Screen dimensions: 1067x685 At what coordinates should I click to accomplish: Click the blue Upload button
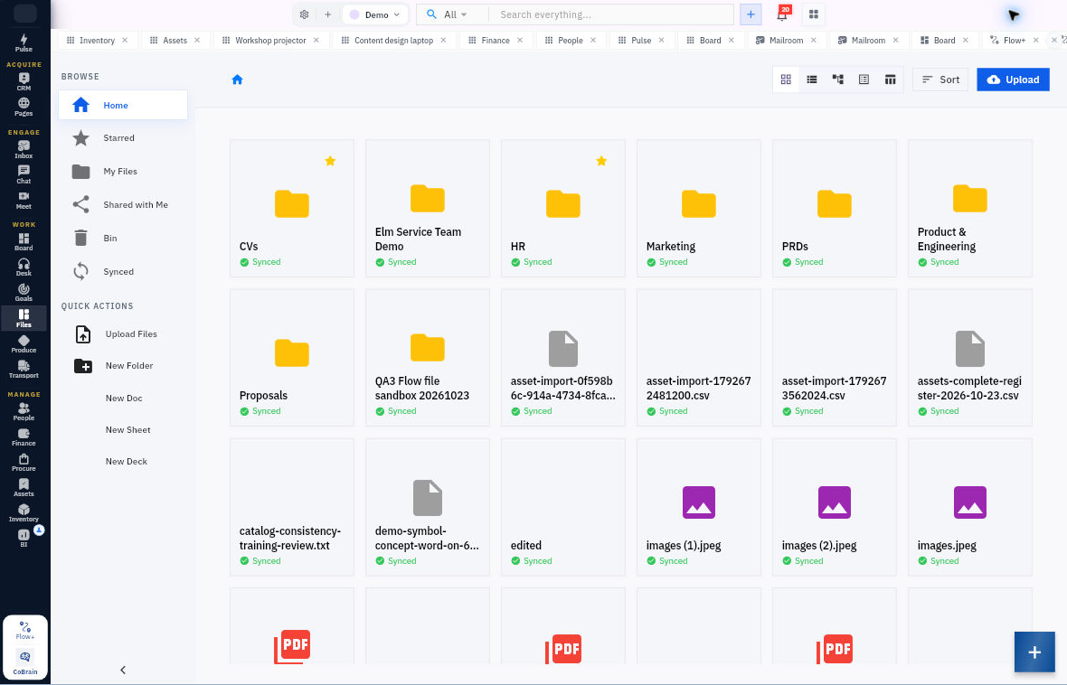pos(1014,80)
